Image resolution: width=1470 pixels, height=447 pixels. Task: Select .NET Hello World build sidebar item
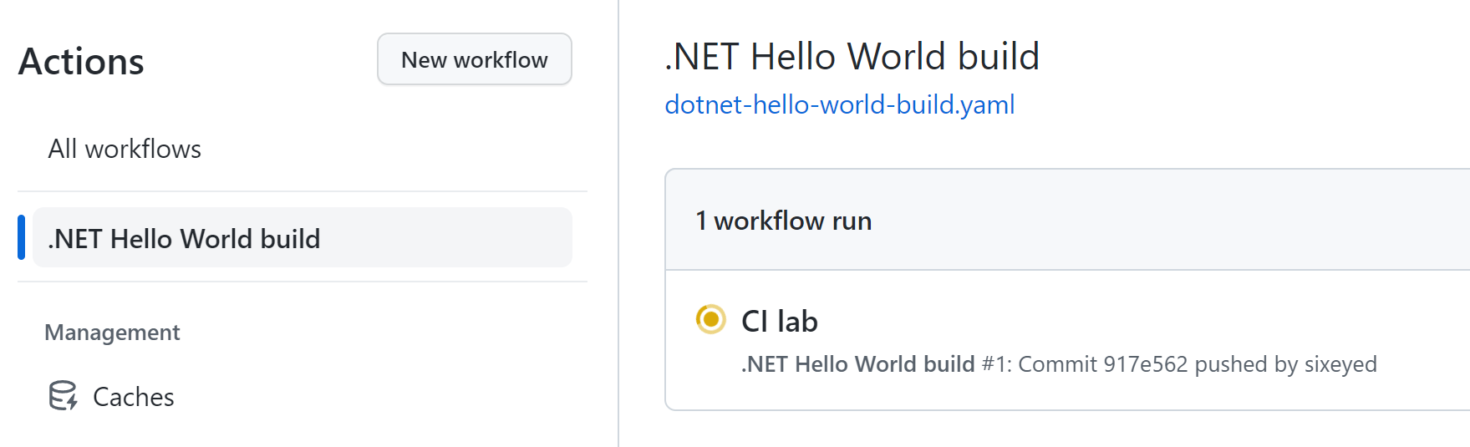302,238
